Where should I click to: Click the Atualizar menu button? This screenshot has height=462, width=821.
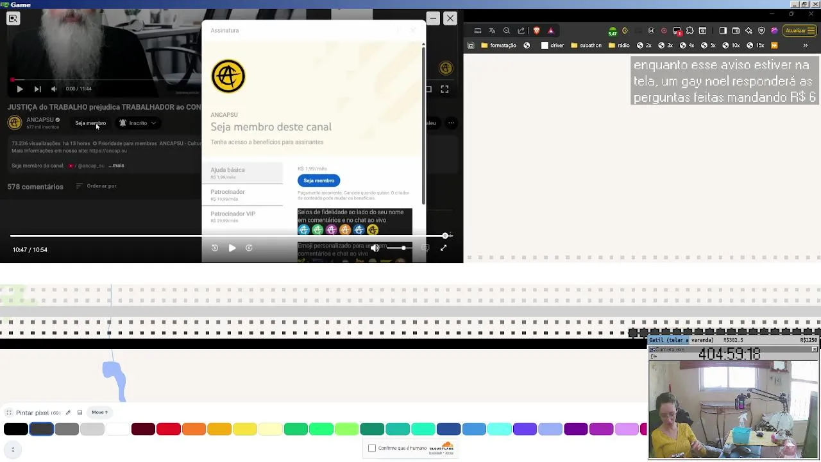(x=799, y=30)
